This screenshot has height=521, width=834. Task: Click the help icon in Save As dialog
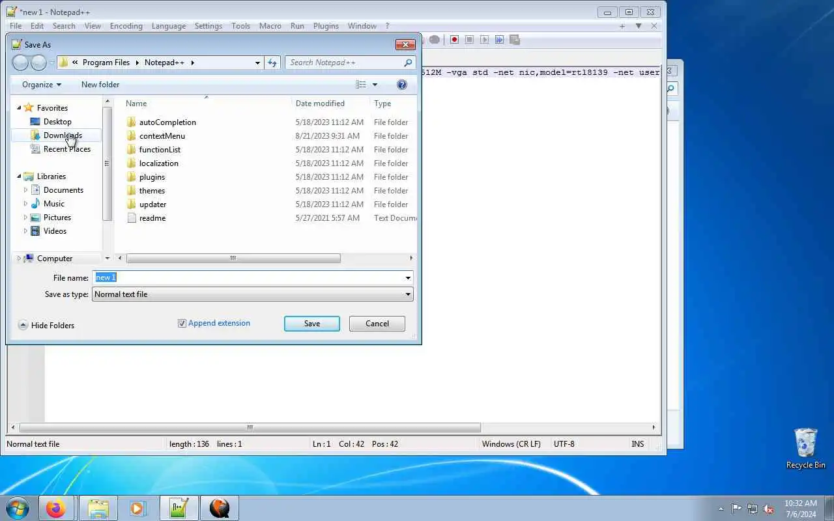[402, 85]
